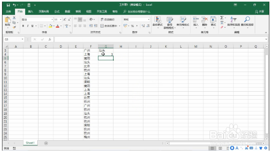Apply percent style
This screenshot has height=153, width=273.
point(132,26)
